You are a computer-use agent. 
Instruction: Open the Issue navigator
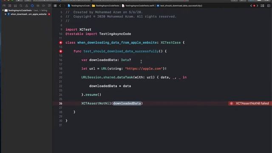click(26, 6)
